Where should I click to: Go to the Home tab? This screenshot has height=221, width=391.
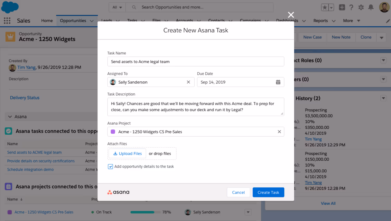(47, 21)
